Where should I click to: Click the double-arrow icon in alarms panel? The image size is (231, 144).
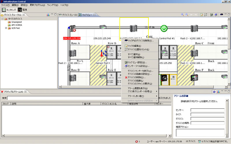[x=214, y=92]
